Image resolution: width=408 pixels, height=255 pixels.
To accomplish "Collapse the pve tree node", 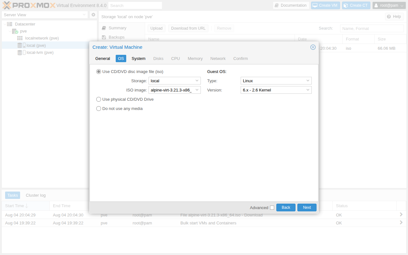I will coord(10,31).
